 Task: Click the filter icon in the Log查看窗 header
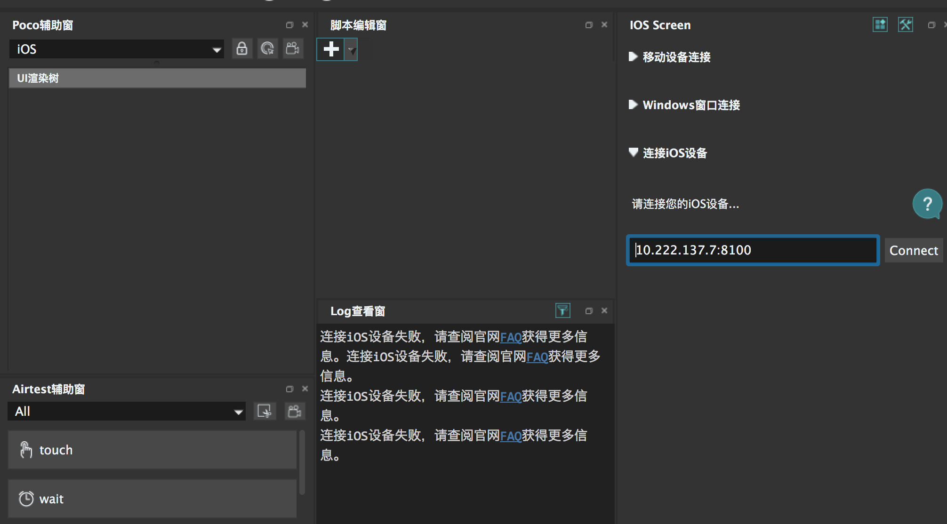[x=562, y=310]
